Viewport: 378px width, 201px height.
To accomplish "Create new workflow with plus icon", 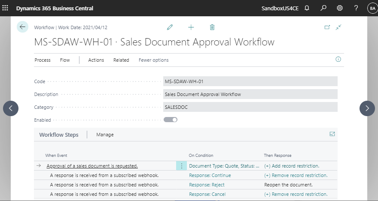I will (191, 27).
